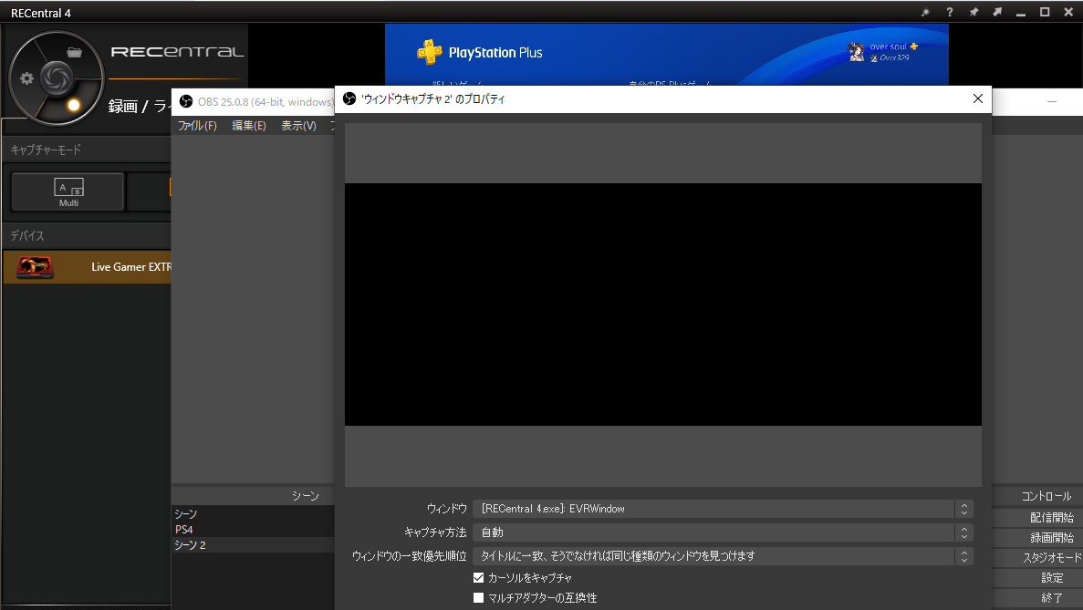Click the magic wand icon in the titlebar
Viewport: 1083px width, 610px height.
(x=925, y=12)
